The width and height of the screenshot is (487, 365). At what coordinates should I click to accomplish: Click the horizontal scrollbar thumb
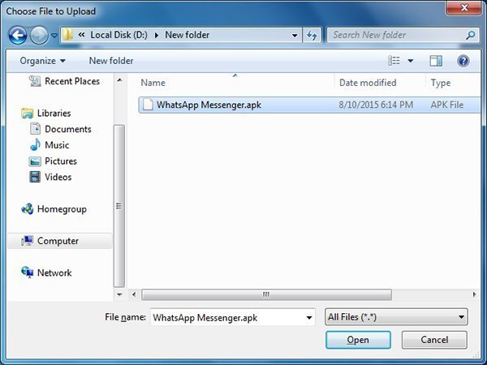point(266,294)
